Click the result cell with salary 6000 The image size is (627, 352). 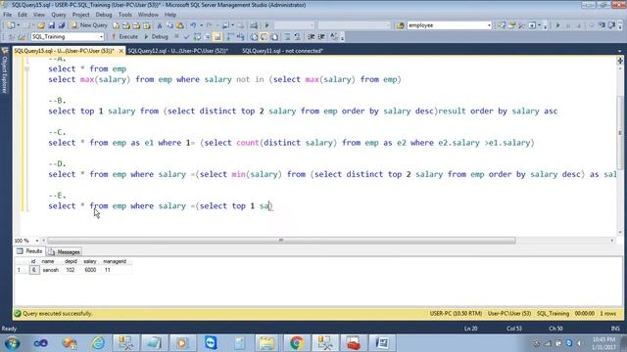point(90,270)
